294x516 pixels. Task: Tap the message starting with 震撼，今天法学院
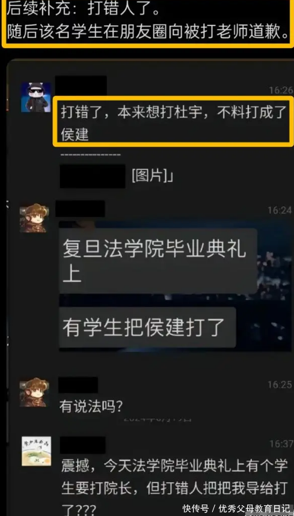click(174, 487)
